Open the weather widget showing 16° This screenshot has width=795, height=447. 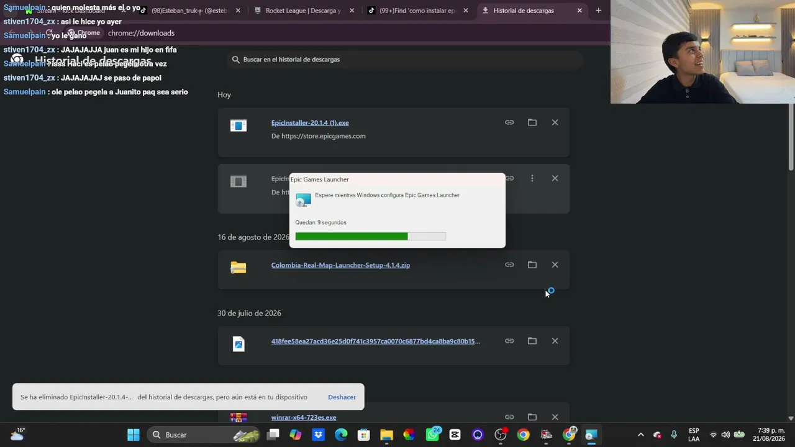pyautogui.click(x=17, y=434)
